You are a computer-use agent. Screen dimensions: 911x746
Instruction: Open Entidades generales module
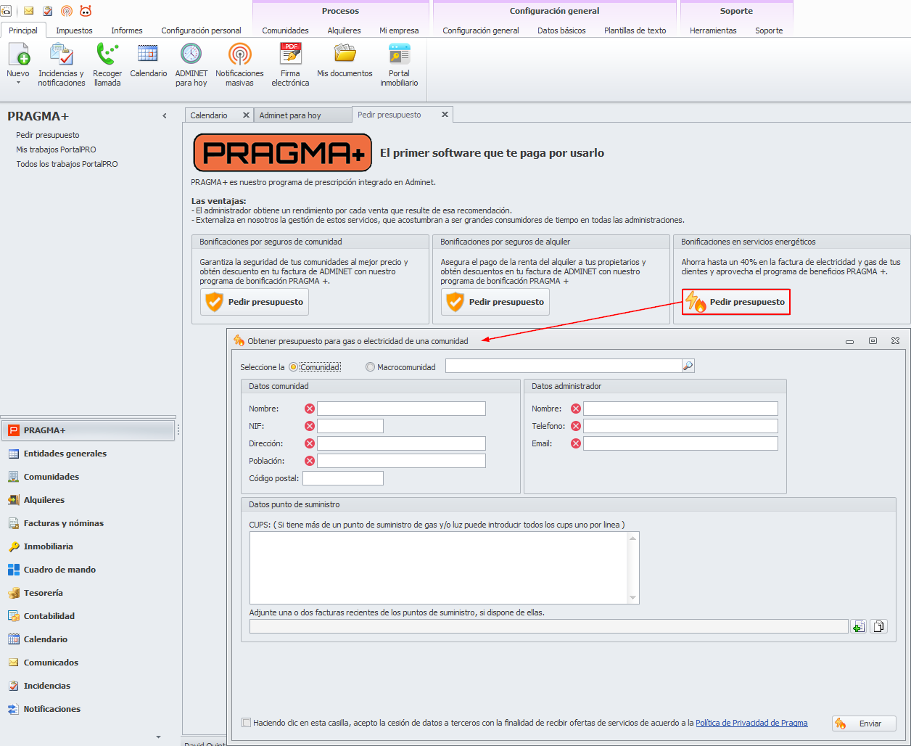point(88,454)
